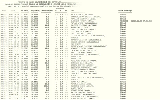Select TOPALLAR-SAIMBEYLI (ADANA) row text
This screenshot has height=100, width=160.
pos(83,19)
